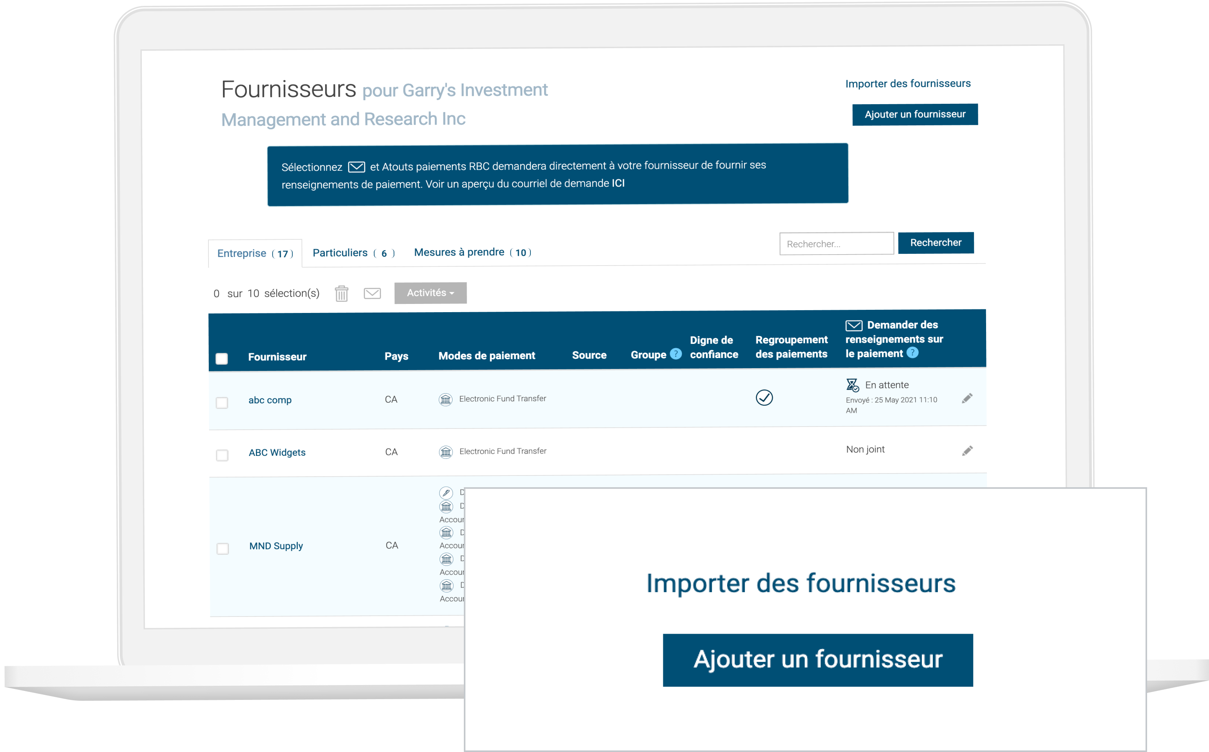Click the Regroupement des paiements column header
The width and height of the screenshot is (1209, 752).
tap(792, 347)
